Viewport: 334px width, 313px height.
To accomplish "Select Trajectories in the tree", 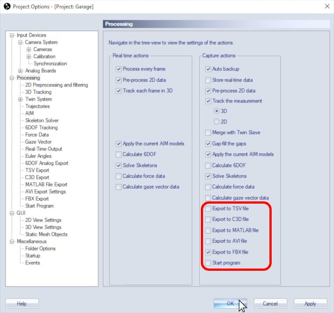I will pos(37,106).
